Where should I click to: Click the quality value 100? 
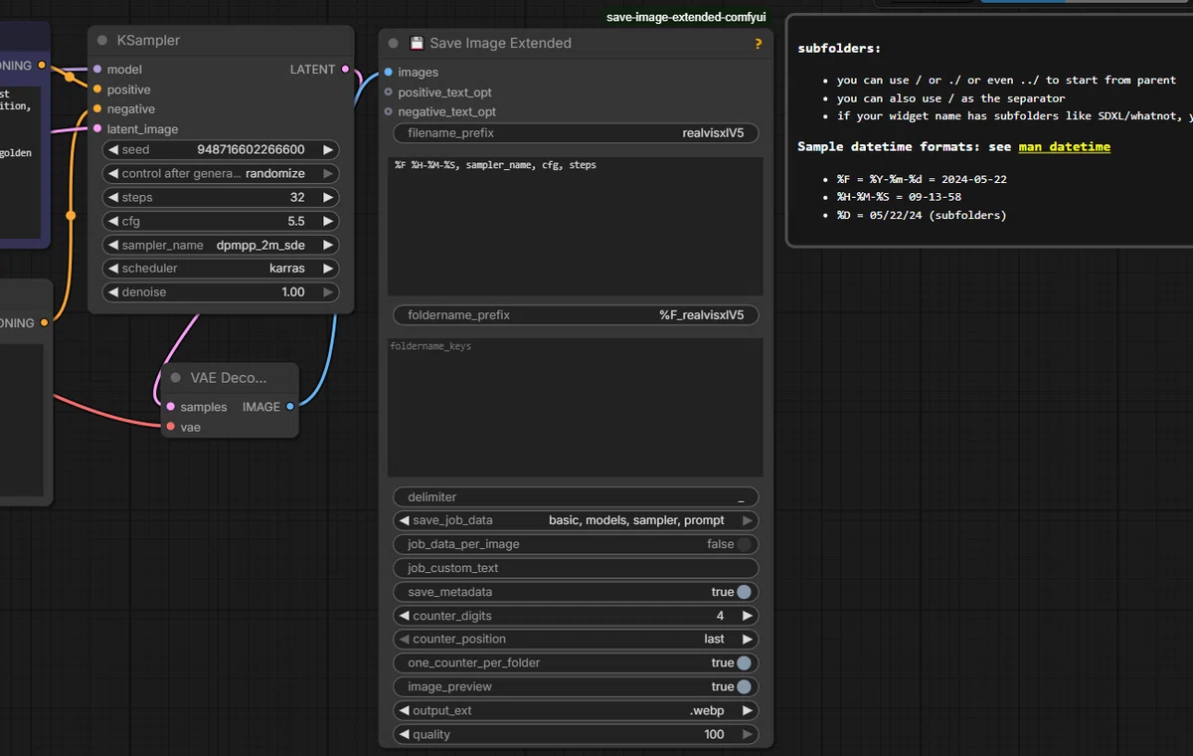714,734
